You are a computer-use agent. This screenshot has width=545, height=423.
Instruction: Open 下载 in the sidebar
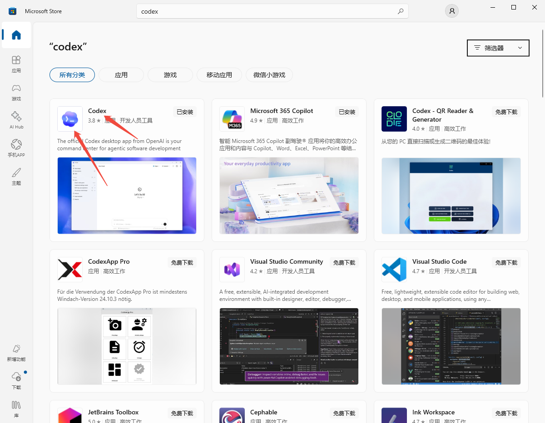tap(16, 381)
